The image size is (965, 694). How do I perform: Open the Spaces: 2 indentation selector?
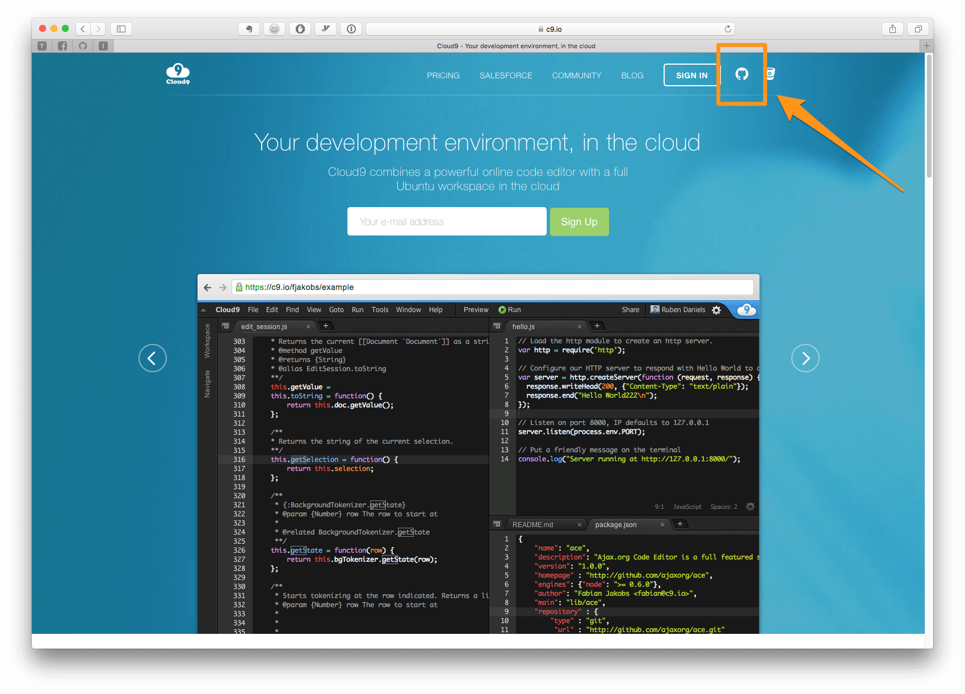tap(724, 507)
